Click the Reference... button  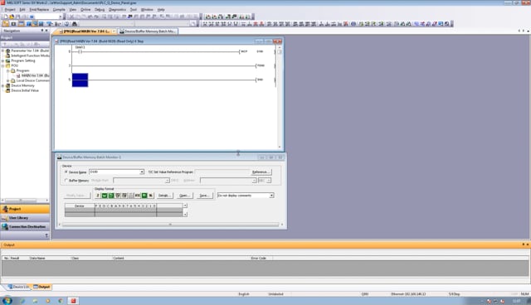[x=261, y=172]
